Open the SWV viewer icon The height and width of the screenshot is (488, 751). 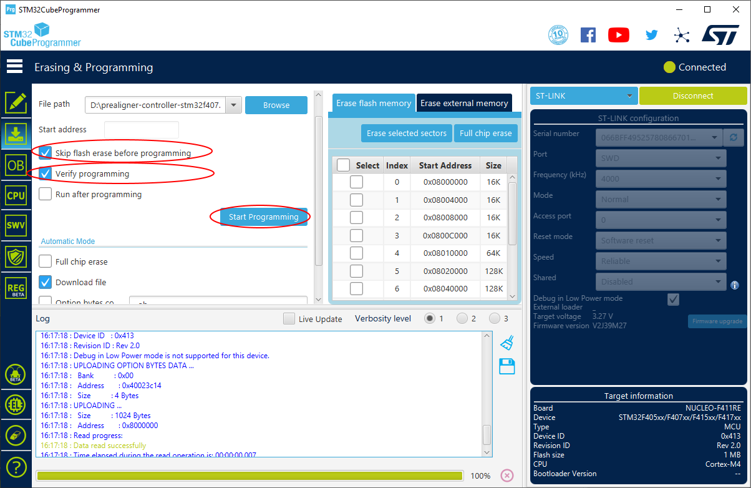(16, 225)
